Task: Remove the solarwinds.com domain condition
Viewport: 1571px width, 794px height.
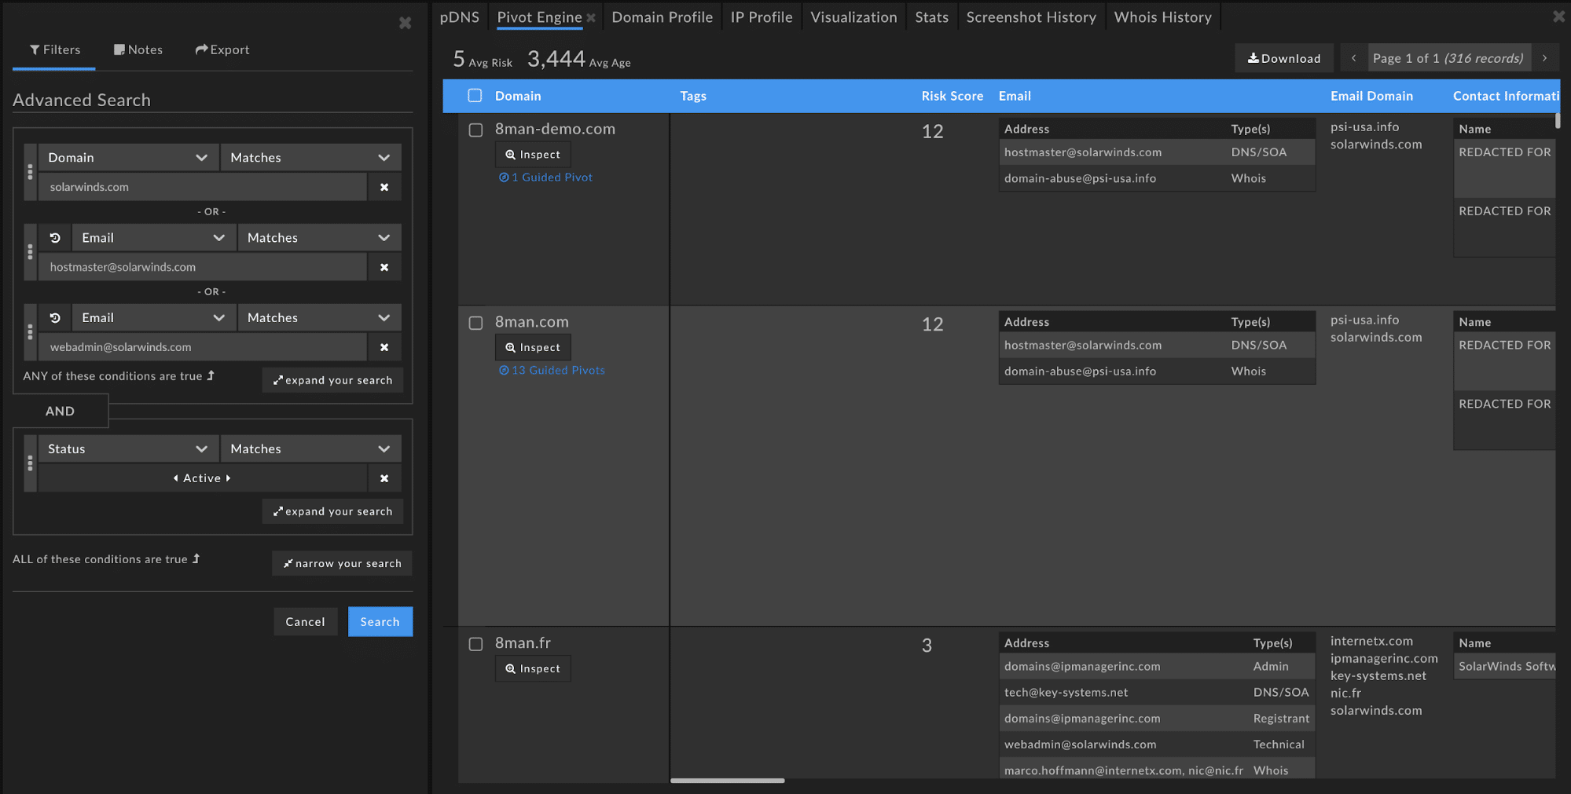Action: click(384, 187)
